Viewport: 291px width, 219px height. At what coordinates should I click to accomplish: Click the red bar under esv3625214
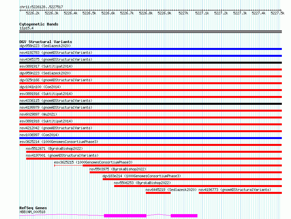pos(150,145)
